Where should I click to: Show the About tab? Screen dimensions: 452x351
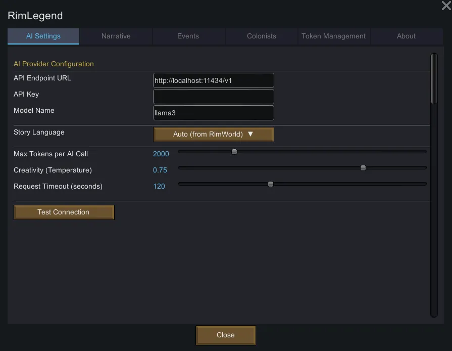[x=406, y=36]
